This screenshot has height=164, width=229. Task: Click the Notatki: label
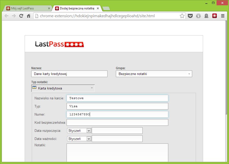(40, 145)
